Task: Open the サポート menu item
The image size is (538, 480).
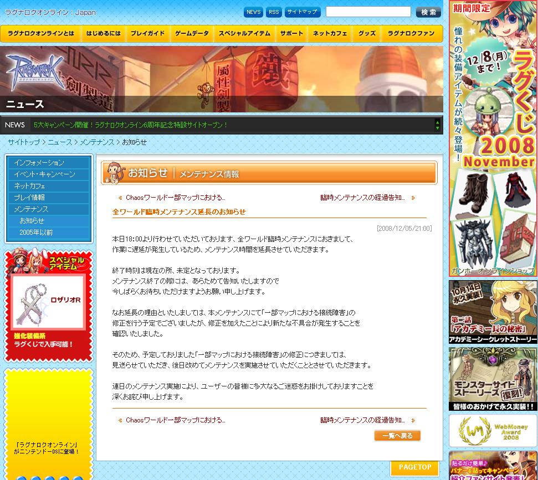Action: [291, 33]
